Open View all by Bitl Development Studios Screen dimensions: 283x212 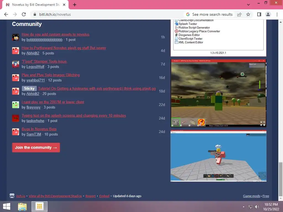point(55,196)
